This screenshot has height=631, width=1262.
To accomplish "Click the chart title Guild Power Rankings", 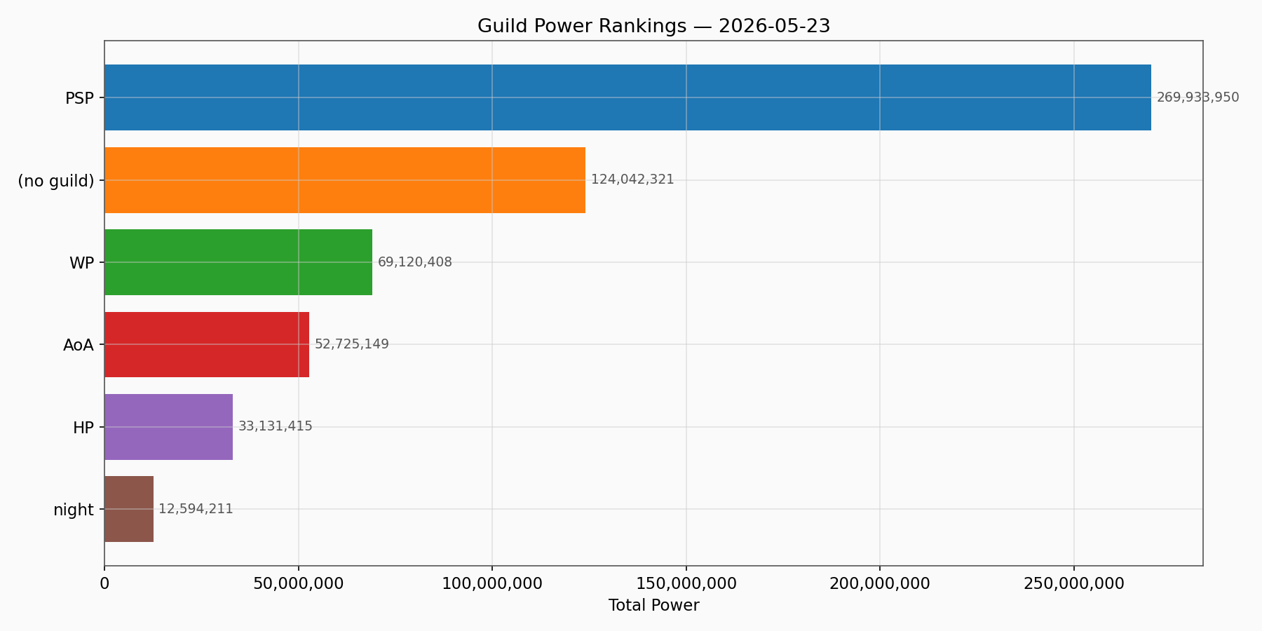I will (x=653, y=26).
